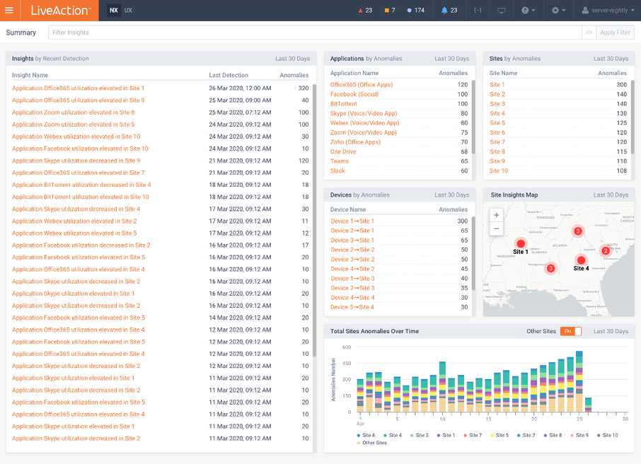Click the Device Name column header

click(x=348, y=210)
